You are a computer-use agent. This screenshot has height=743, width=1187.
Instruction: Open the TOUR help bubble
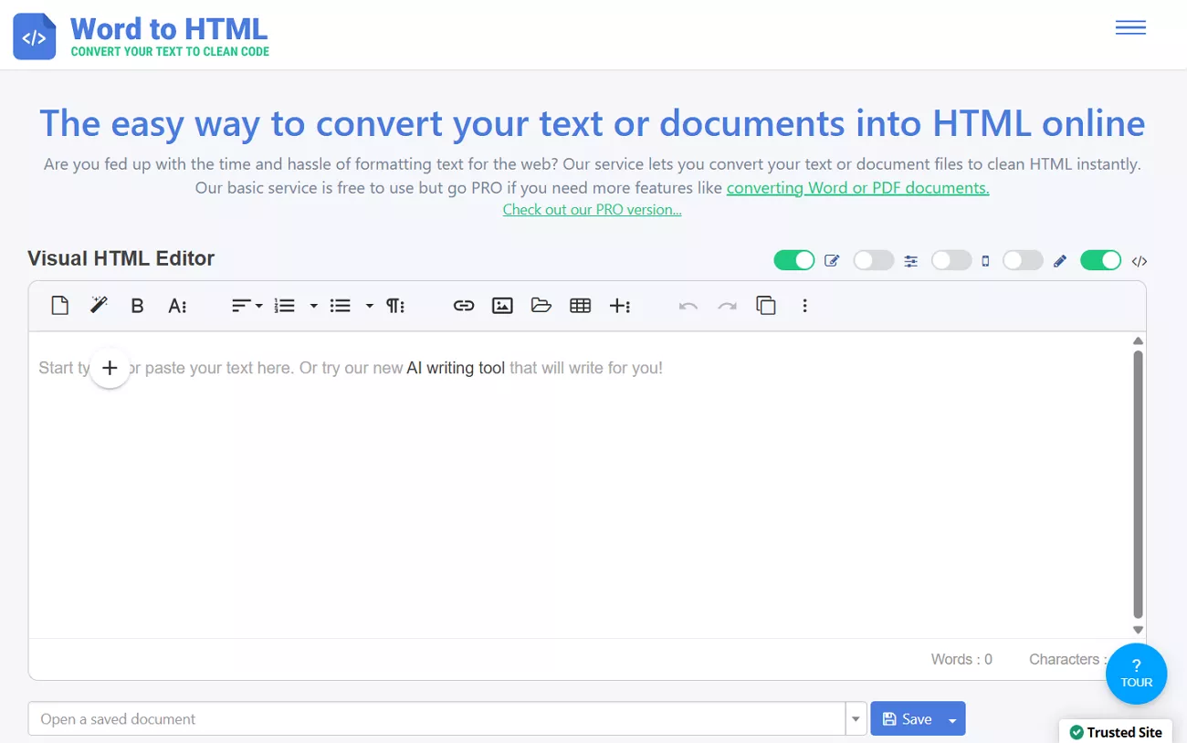[1136, 674]
